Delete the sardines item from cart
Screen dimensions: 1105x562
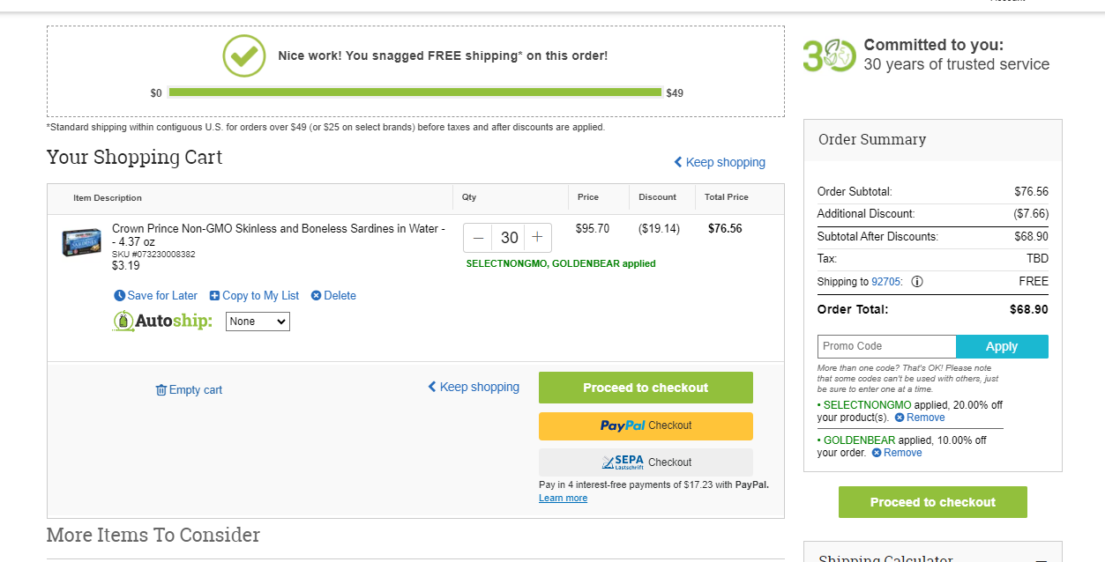[x=333, y=296]
